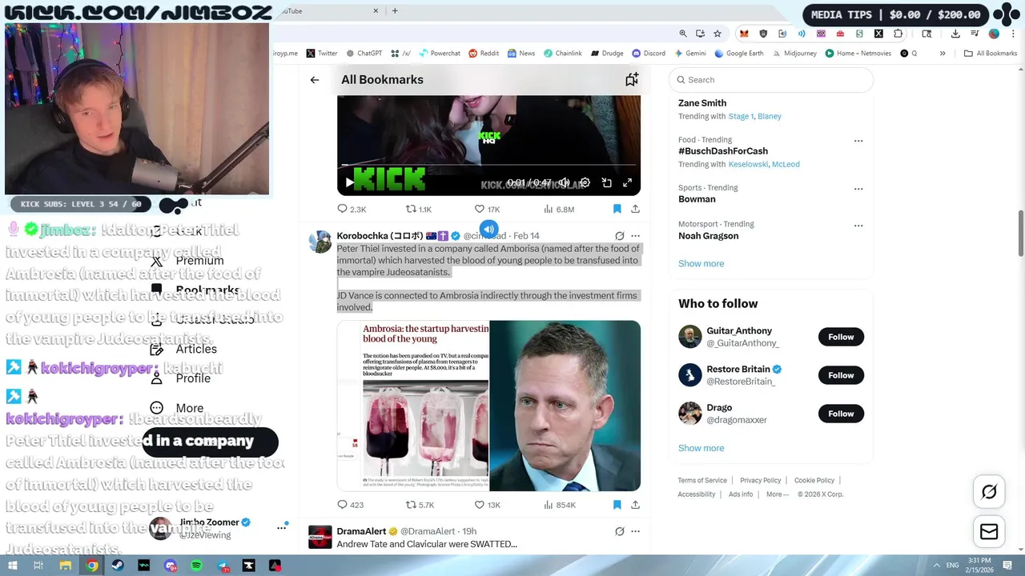Open the Terms of Service link
Viewport: 1025px width, 576px height.
702,480
